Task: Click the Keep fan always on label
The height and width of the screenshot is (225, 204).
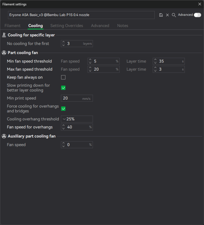Action: (25, 77)
